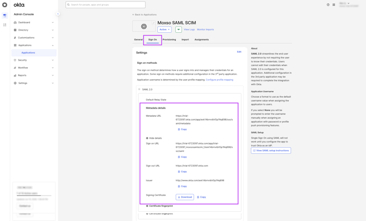Viewport: 366px width, 221px height.
Task: Click the Applications grid icon in sidebar
Action: pyautogui.click(x=15, y=45)
